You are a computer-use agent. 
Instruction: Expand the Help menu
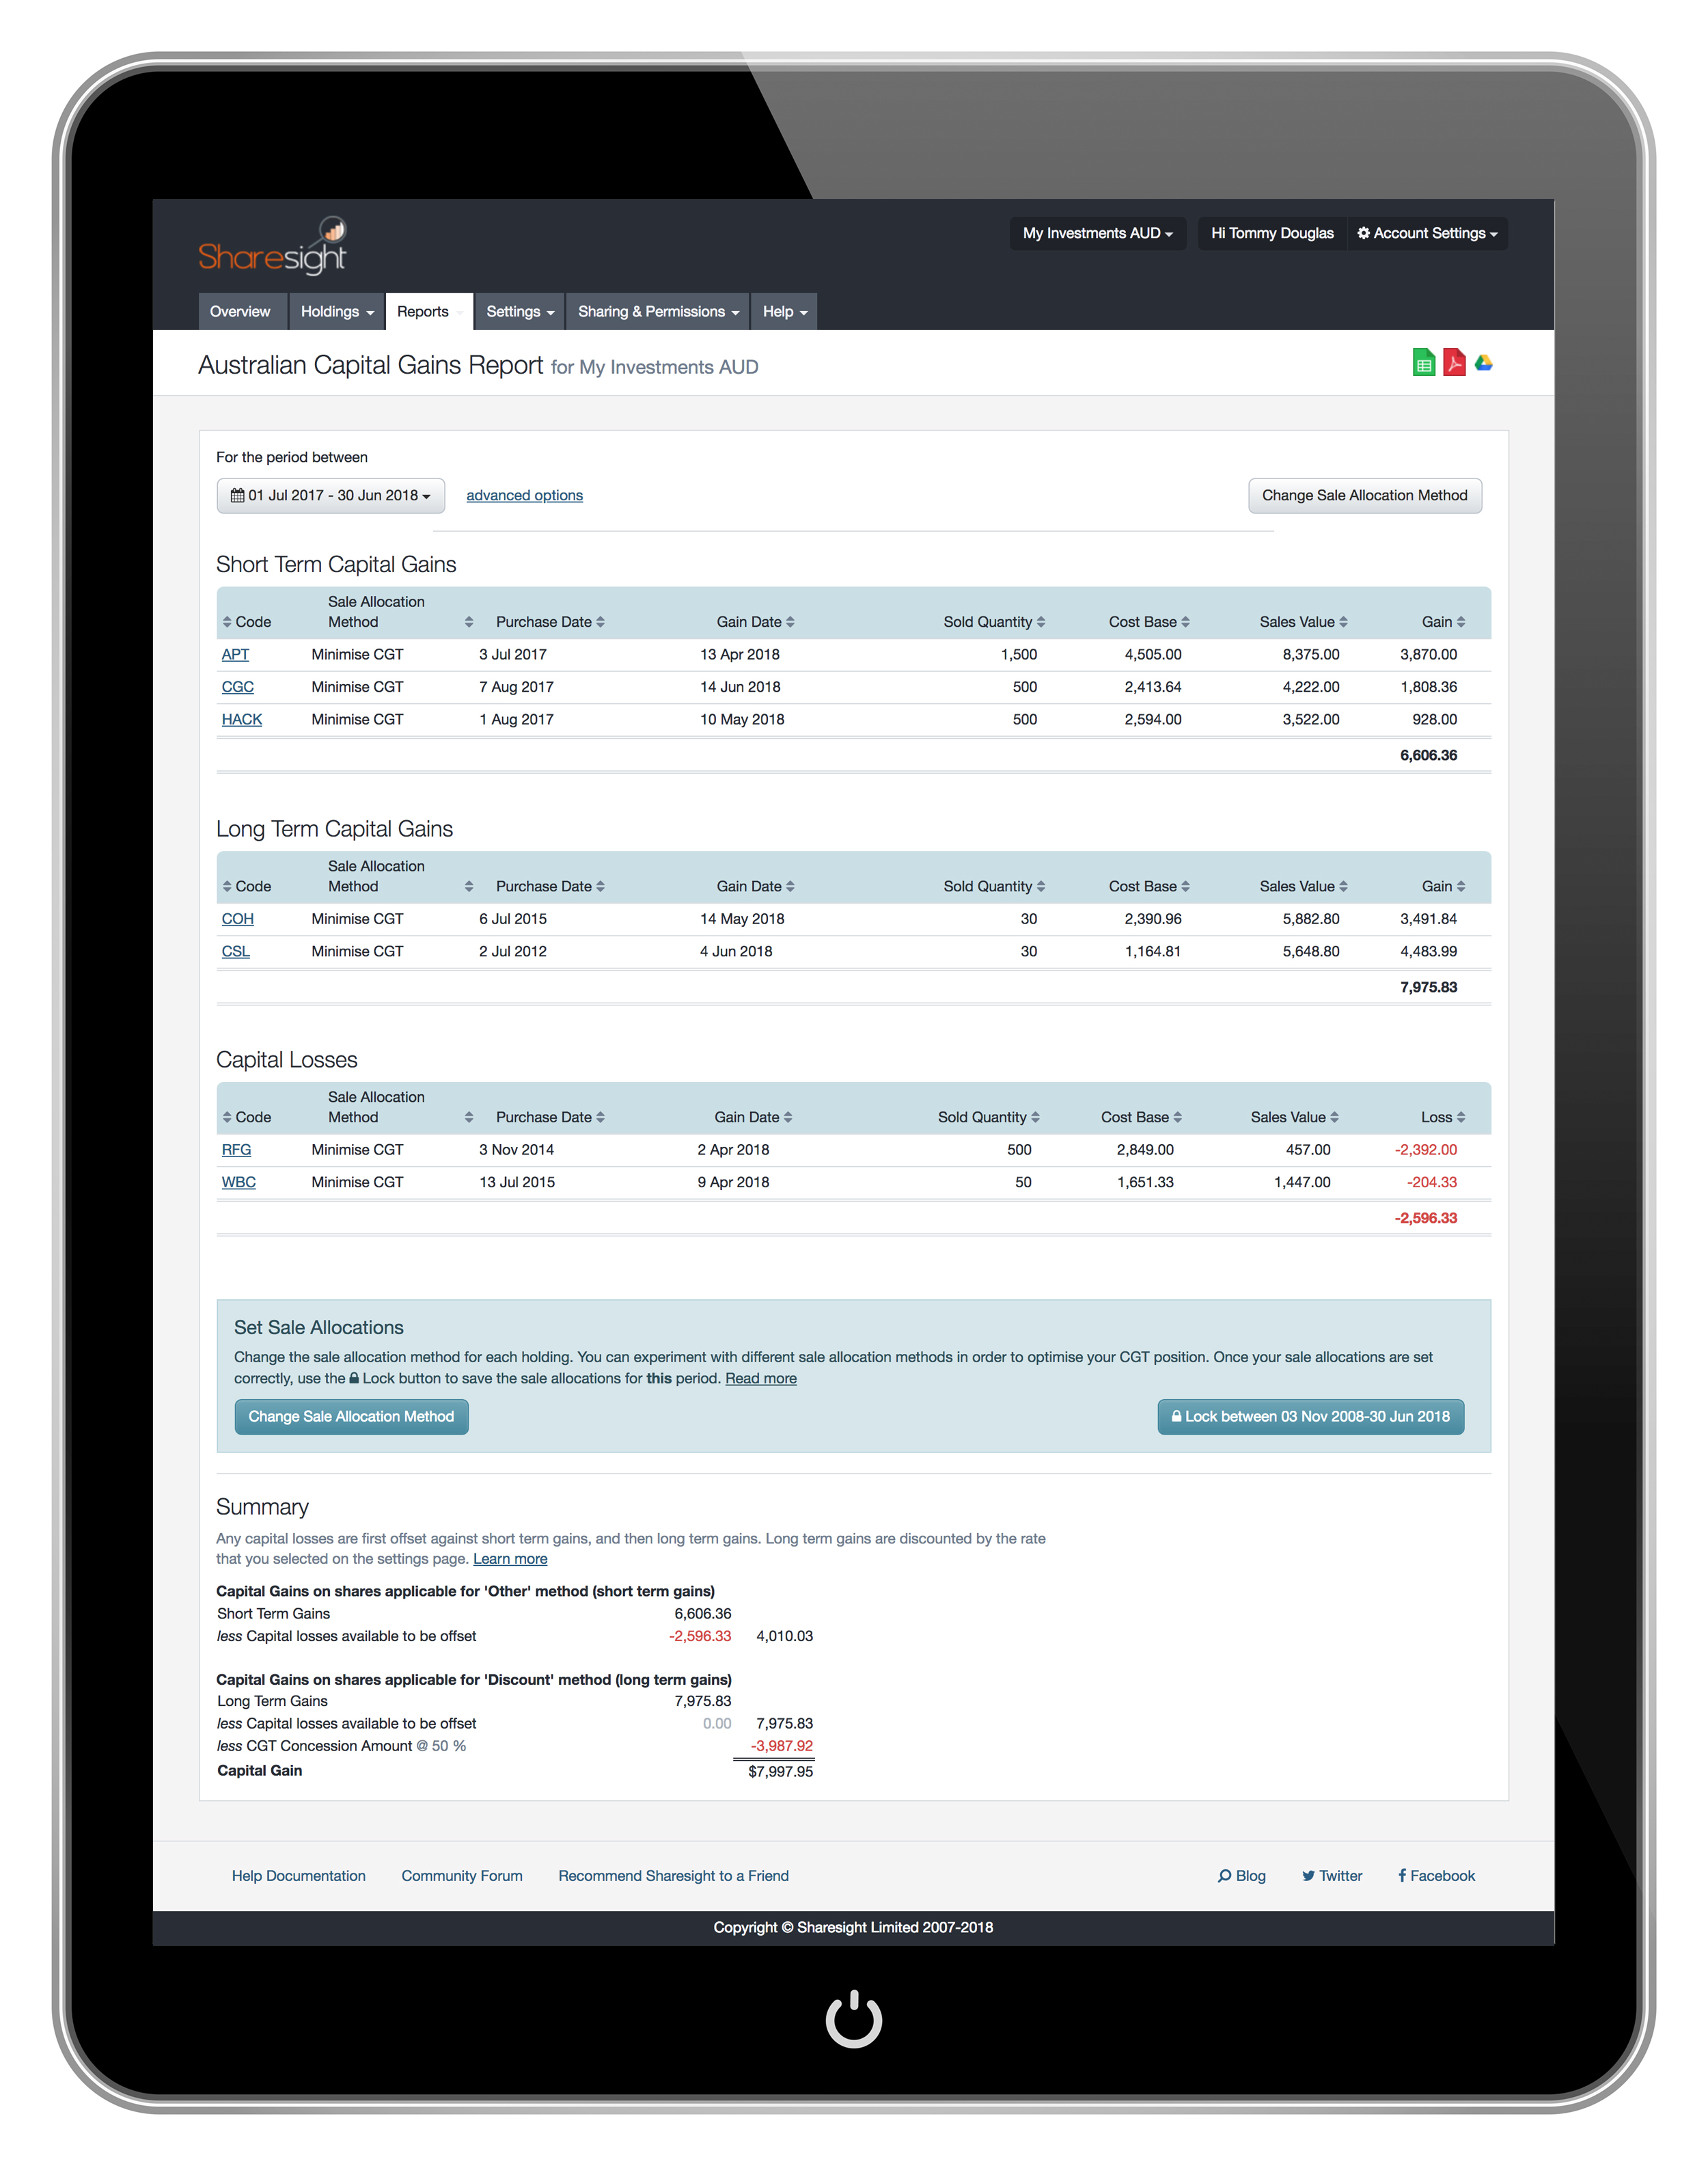[783, 311]
